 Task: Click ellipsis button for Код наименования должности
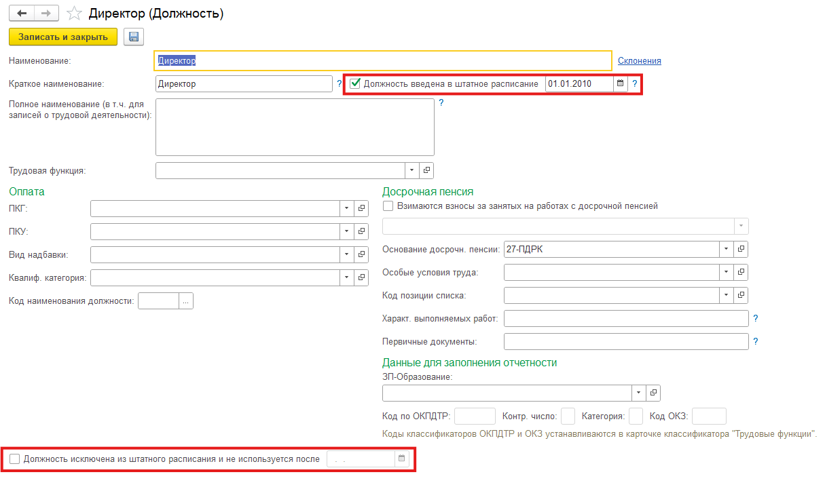coord(186,301)
